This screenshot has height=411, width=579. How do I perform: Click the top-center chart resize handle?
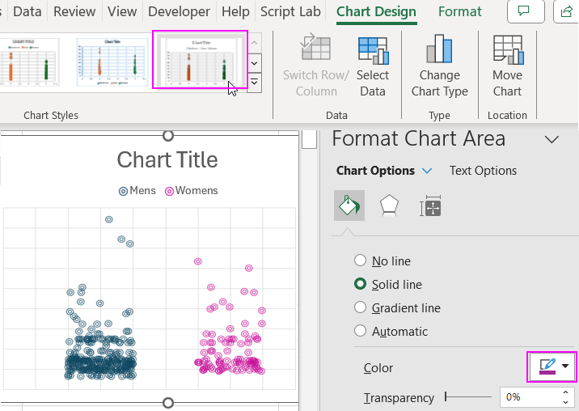tap(168, 136)
